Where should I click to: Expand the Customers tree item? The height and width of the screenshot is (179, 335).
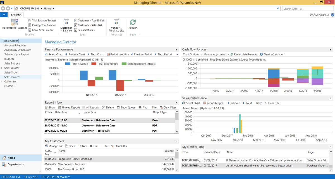(x=2, y=82)
